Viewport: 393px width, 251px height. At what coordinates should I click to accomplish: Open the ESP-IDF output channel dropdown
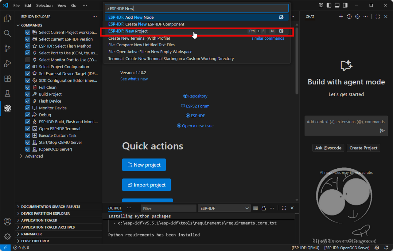(224, 208)
